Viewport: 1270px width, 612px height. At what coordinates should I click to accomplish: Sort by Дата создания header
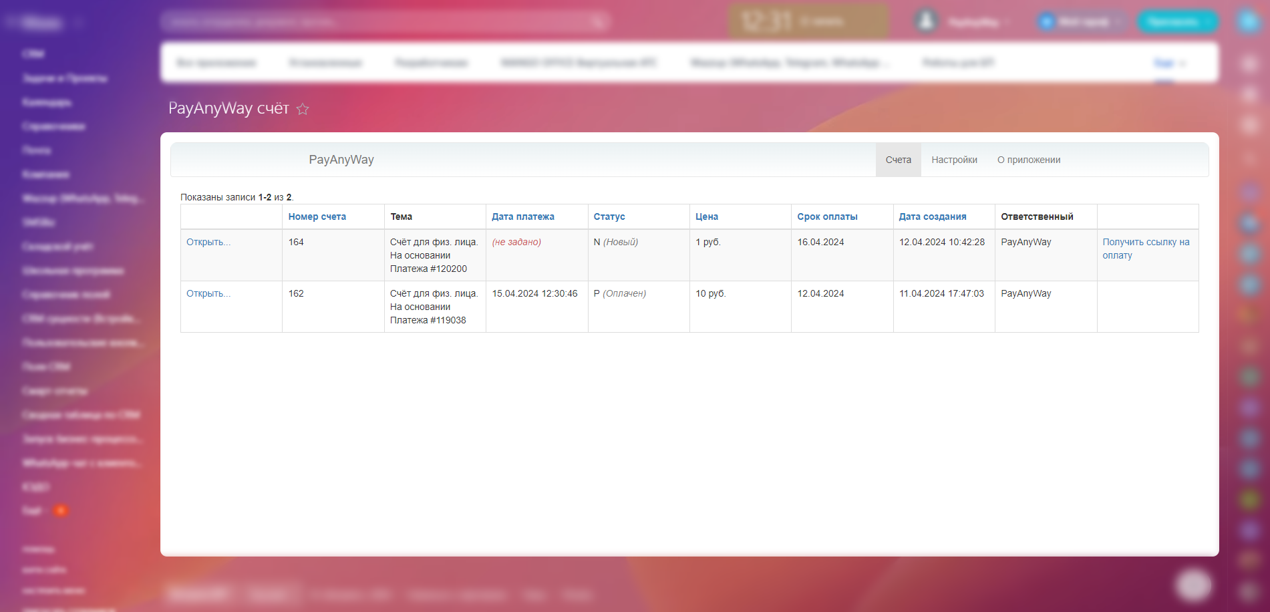[932, 216]
